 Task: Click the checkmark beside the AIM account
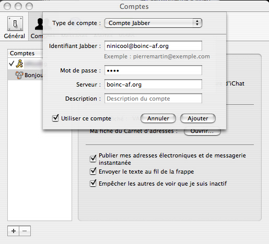(x=11, y=64)
